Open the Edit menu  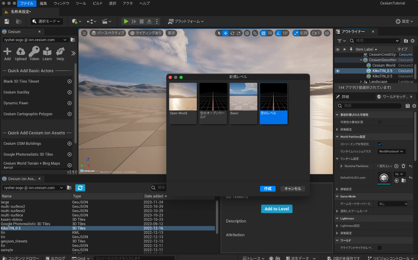click(x=44, y=3)
